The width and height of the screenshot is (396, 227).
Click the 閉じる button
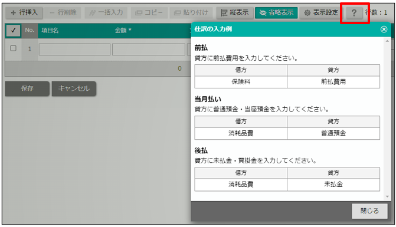point(369,211)
